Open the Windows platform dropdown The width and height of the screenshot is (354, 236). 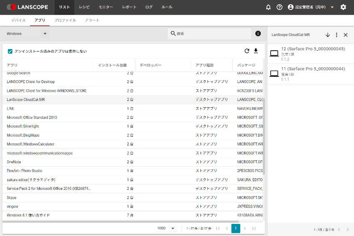27,34
